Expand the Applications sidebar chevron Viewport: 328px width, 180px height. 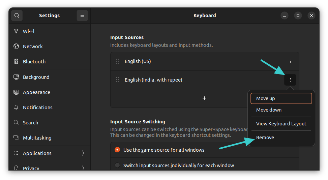[x=83, y=153]
